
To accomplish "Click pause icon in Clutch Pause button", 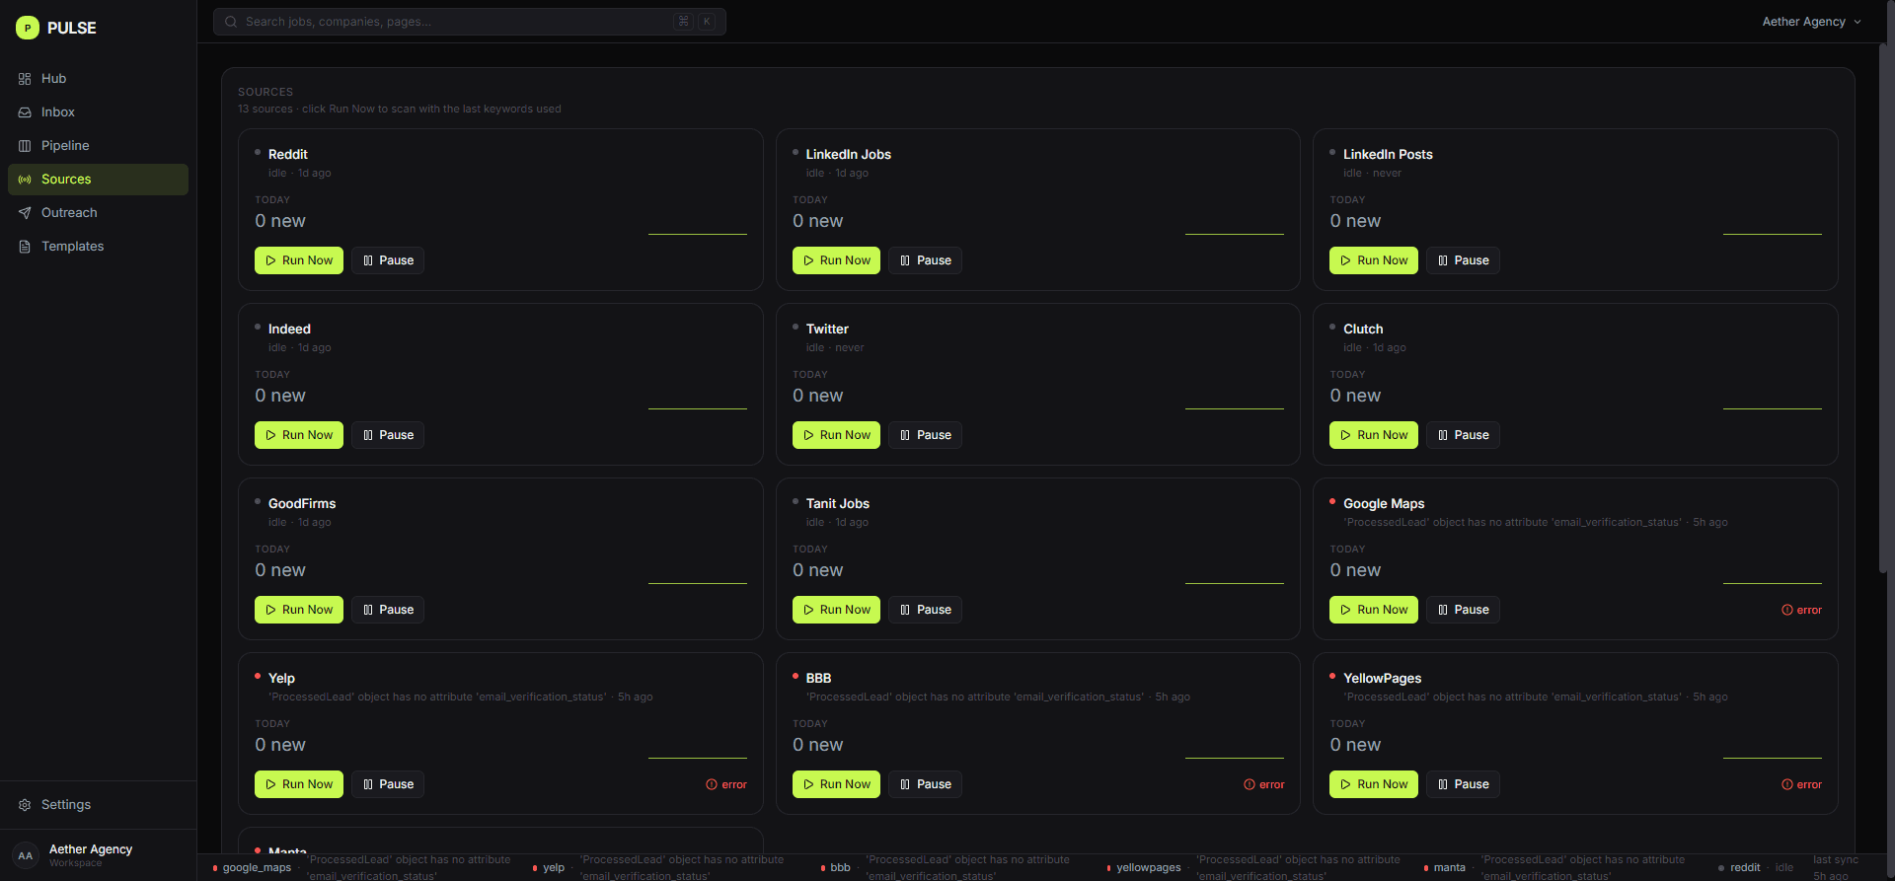I will pos(1443,435).
